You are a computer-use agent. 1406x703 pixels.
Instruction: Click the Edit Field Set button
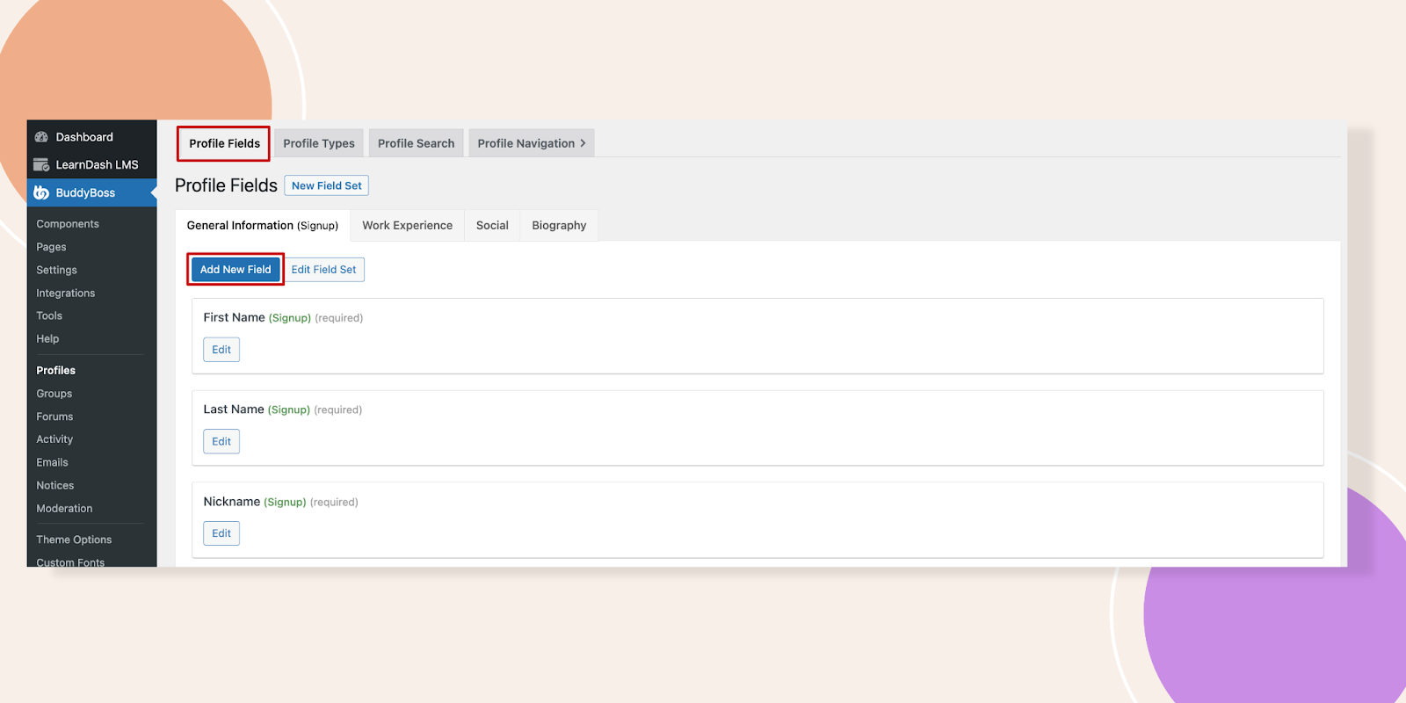pos(323,270)
